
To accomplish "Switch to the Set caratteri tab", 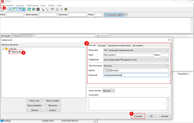I will pos(138,46).
